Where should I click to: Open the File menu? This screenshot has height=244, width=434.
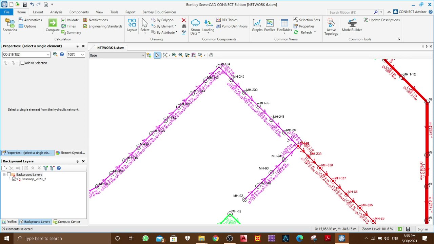point(7,12)
